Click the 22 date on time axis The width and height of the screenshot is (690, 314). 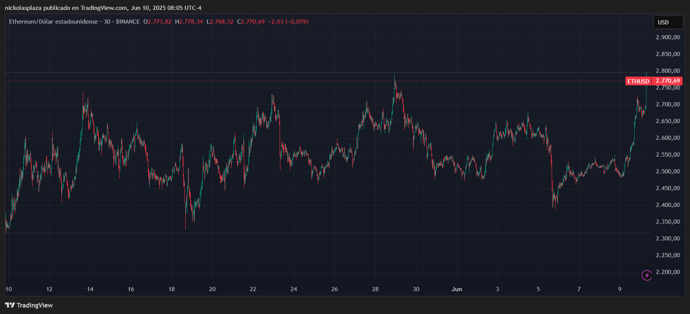(253, 289)
